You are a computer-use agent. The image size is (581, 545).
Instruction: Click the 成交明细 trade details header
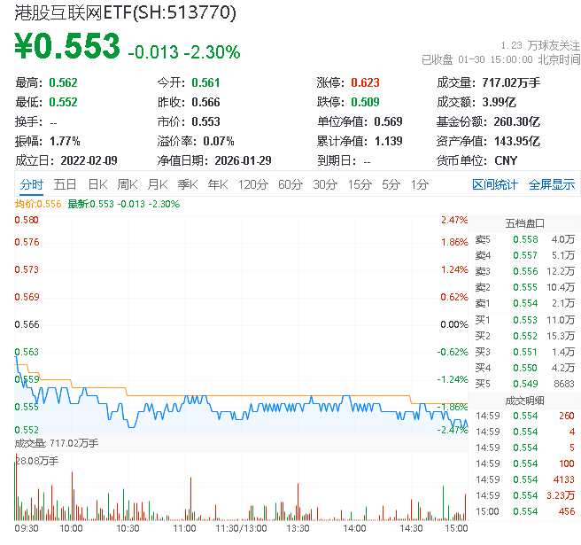coord(525,400)
